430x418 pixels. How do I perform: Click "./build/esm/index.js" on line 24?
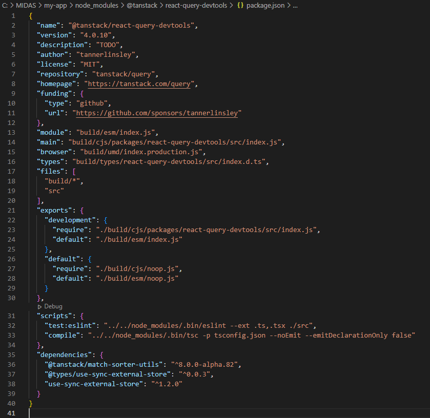pyautogui.click(x=139, y=240)
